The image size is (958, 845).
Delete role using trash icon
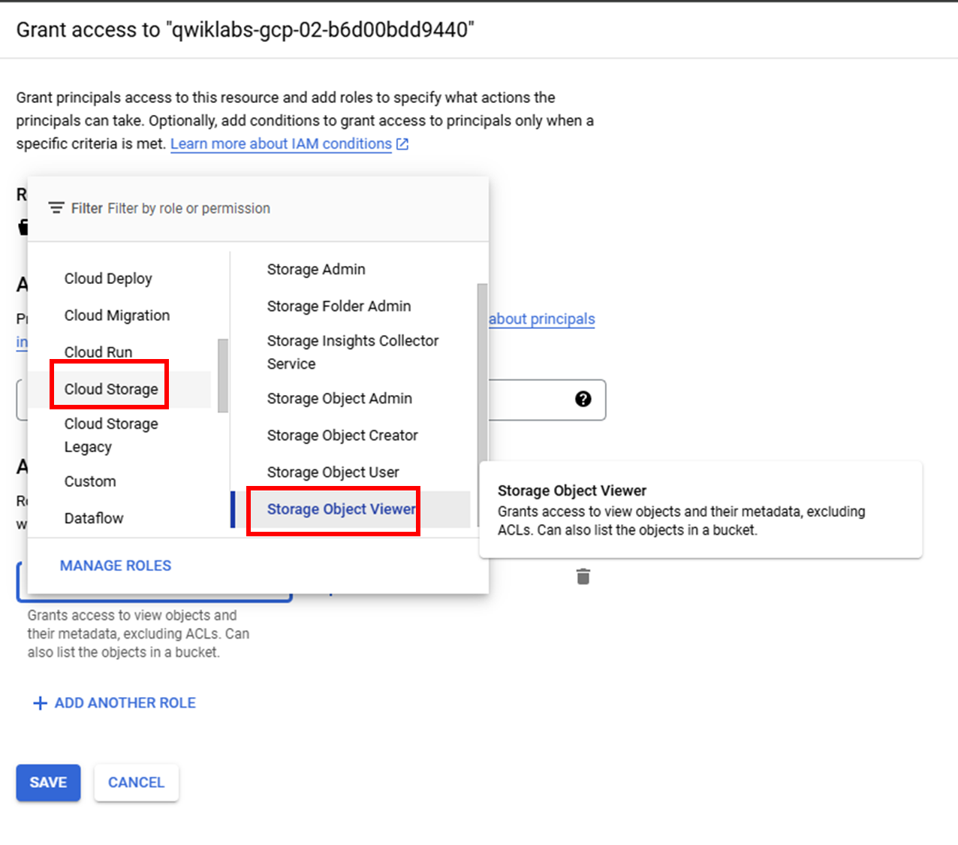pyautogui.click(x=583, y=576)
